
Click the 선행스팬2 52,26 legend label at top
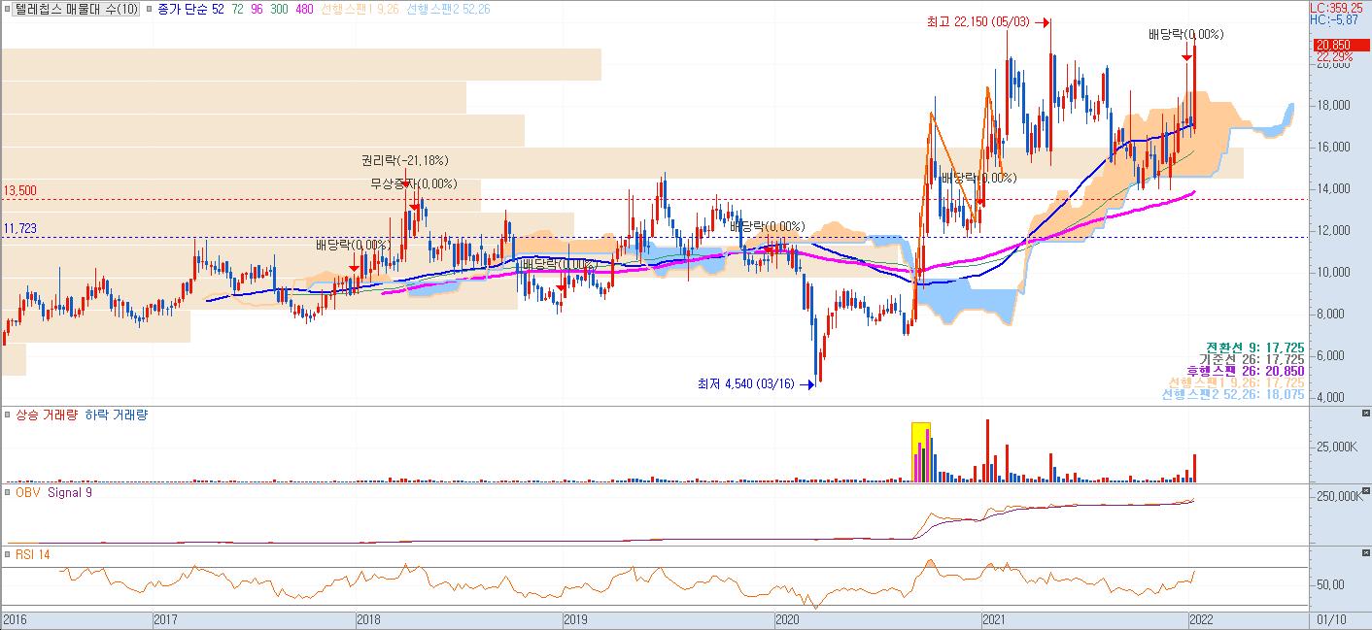pos(448,9)
